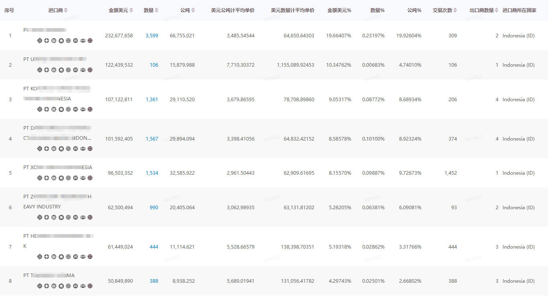
Task: Click the globe icon in row 3
Action: pos(68,109)
